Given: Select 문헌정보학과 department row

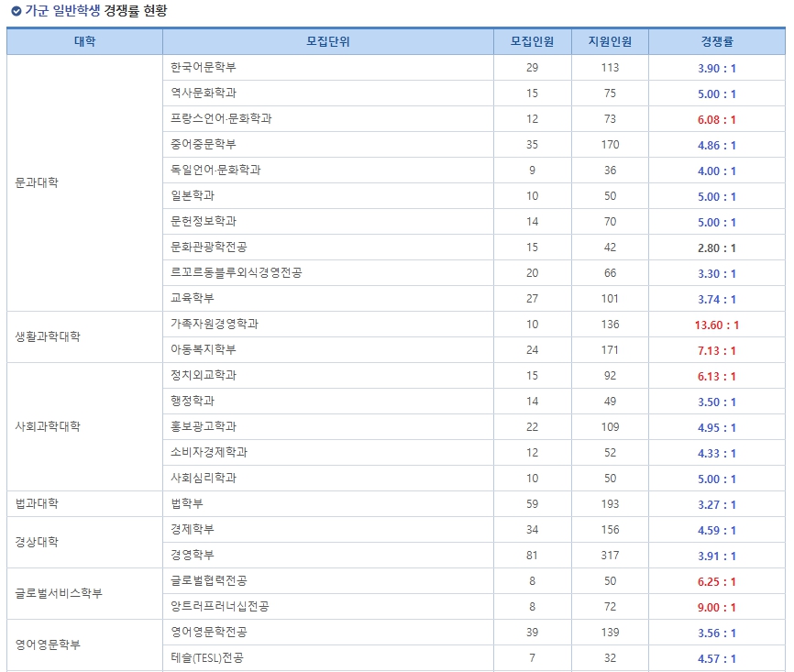Looking at the screenshot, I should [x=474, y=221].
